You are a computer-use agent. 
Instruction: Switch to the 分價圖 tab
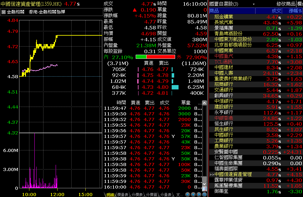(x=151, y=195)
